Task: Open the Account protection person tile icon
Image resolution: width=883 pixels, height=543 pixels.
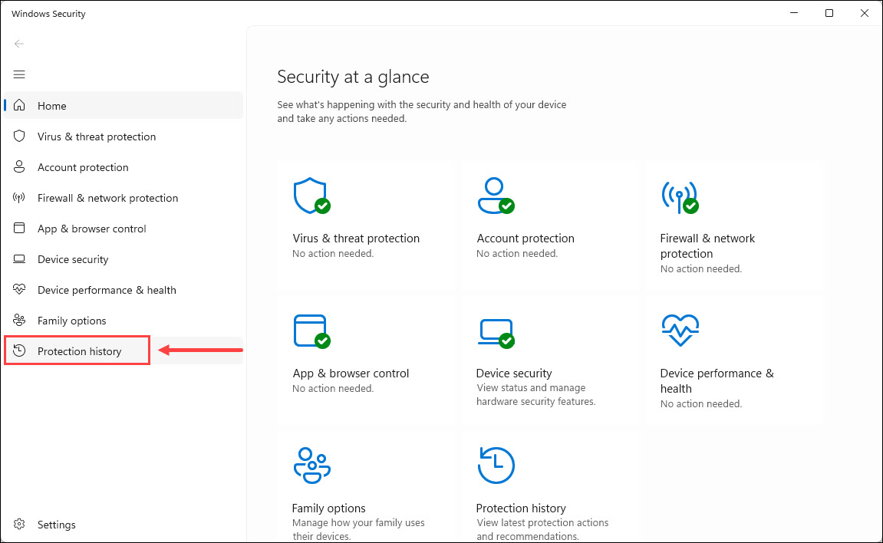Action: (x=495, y=196)
